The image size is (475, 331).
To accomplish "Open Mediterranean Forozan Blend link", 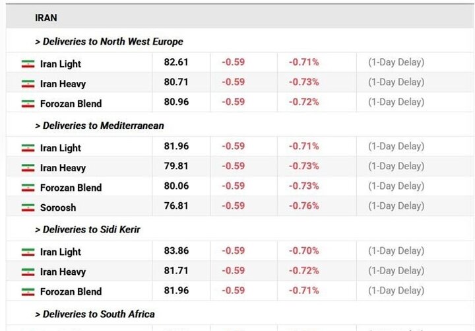I will [x=71, y=188].
